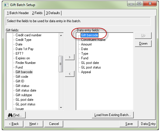Select Appeal in Data entry fields
The image size is (160, 131).
86,72
